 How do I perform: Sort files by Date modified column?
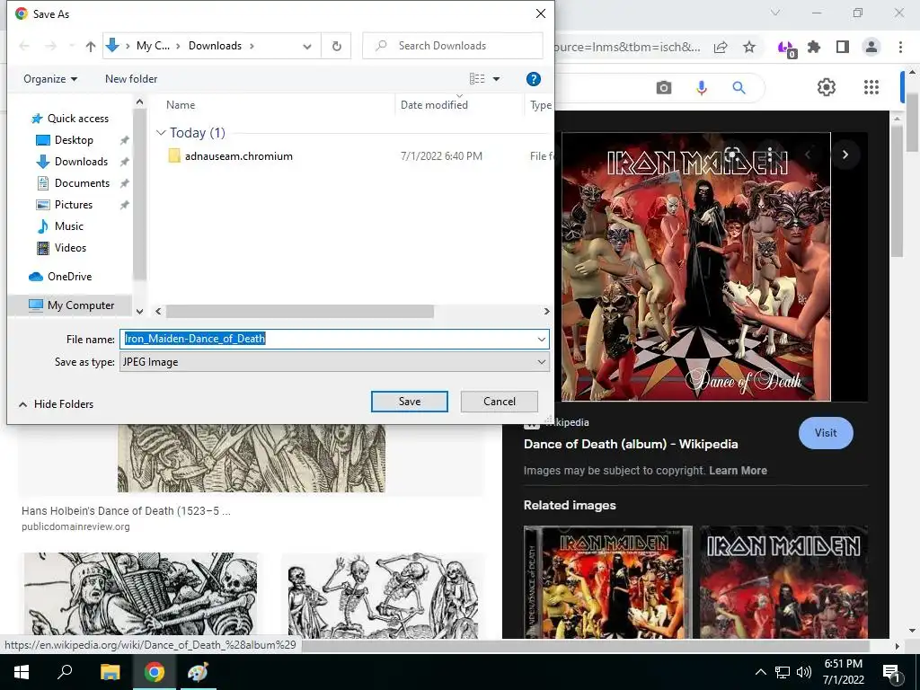point(434,105)
